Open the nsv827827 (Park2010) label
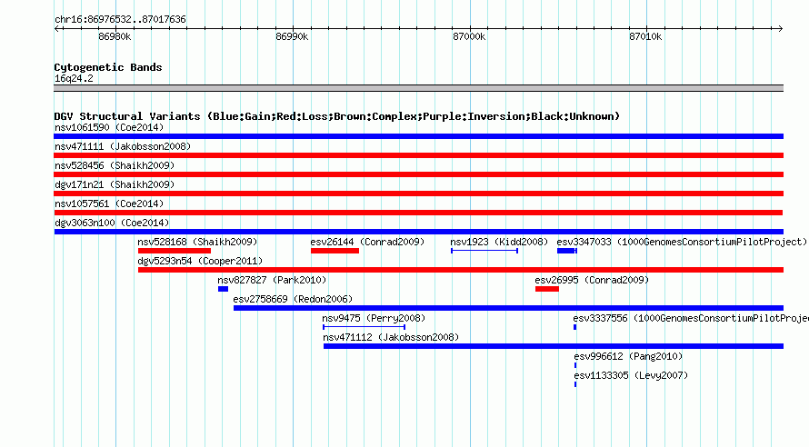The image size is (809, 447). coord(272,280)
